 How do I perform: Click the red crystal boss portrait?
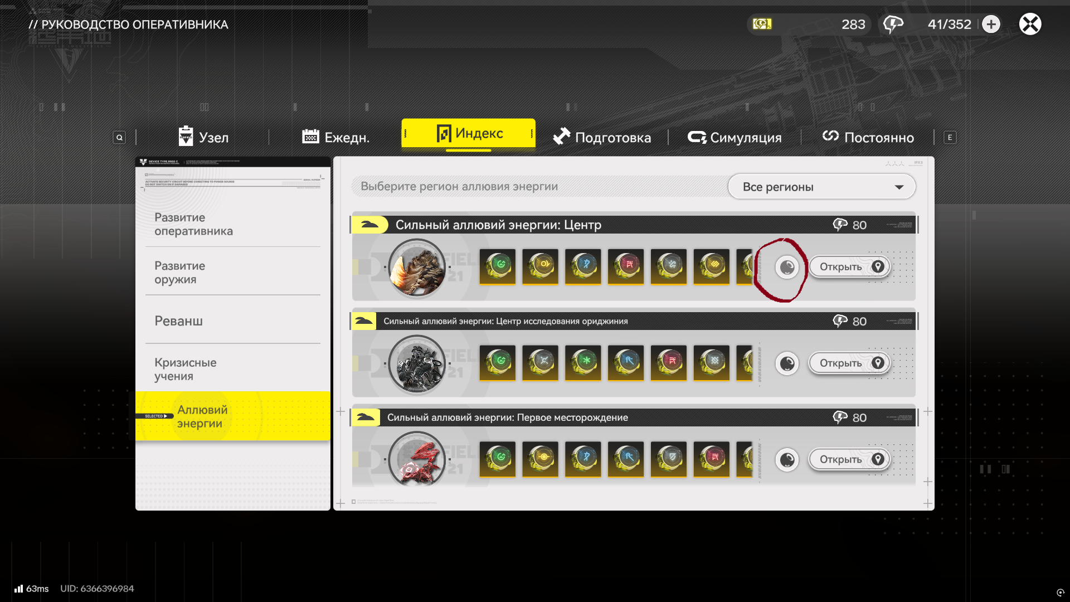tap(417, 459)
